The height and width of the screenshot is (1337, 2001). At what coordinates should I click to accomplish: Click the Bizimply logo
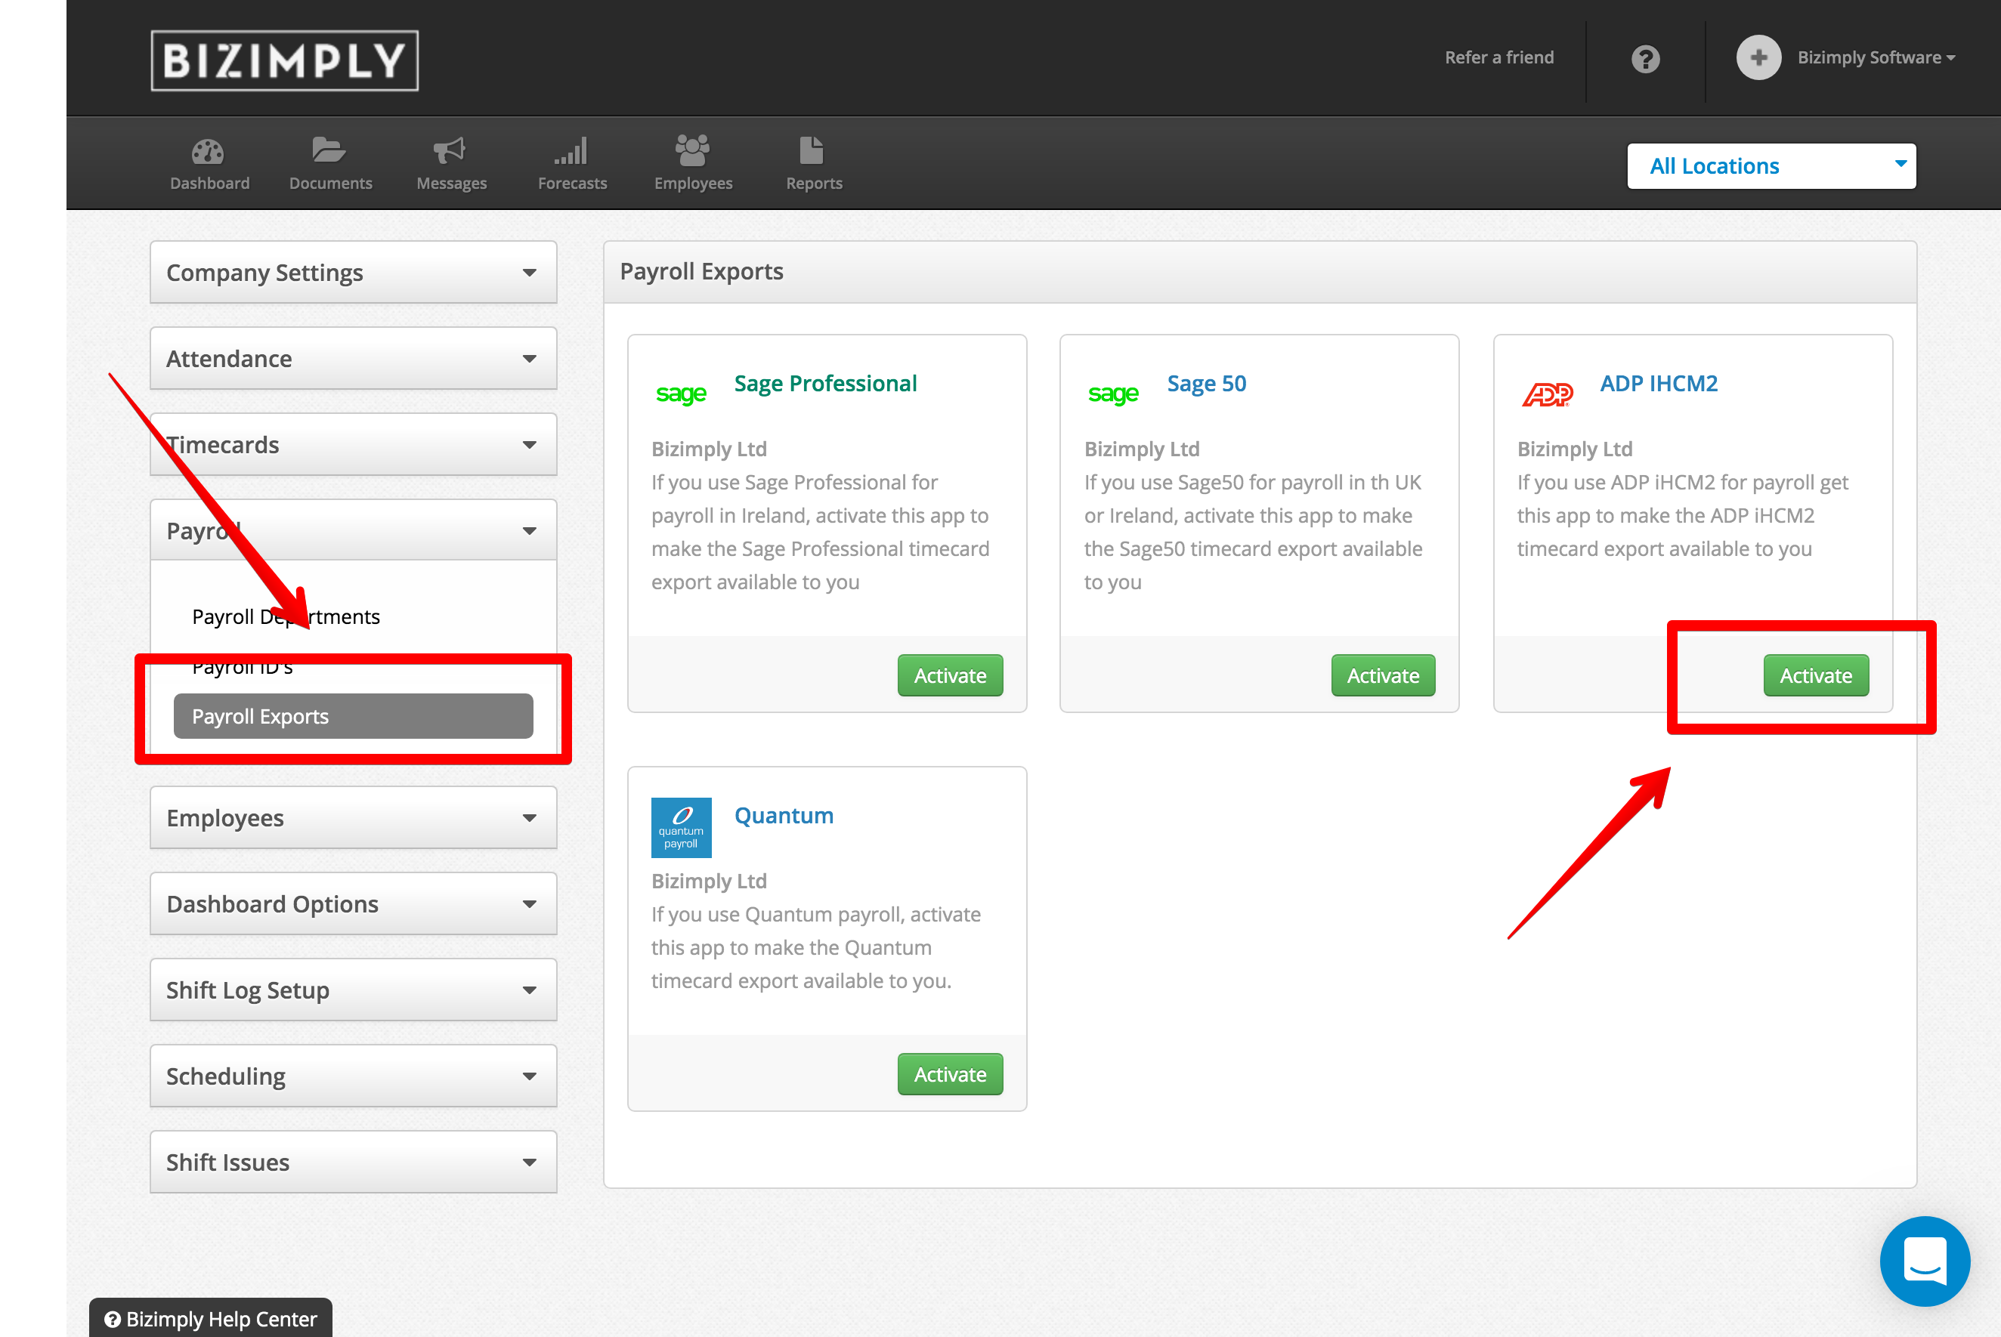tap(284, 60)
